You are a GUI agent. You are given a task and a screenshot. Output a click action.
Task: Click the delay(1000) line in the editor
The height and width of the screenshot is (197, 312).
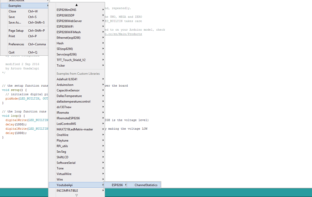point(16,124)
